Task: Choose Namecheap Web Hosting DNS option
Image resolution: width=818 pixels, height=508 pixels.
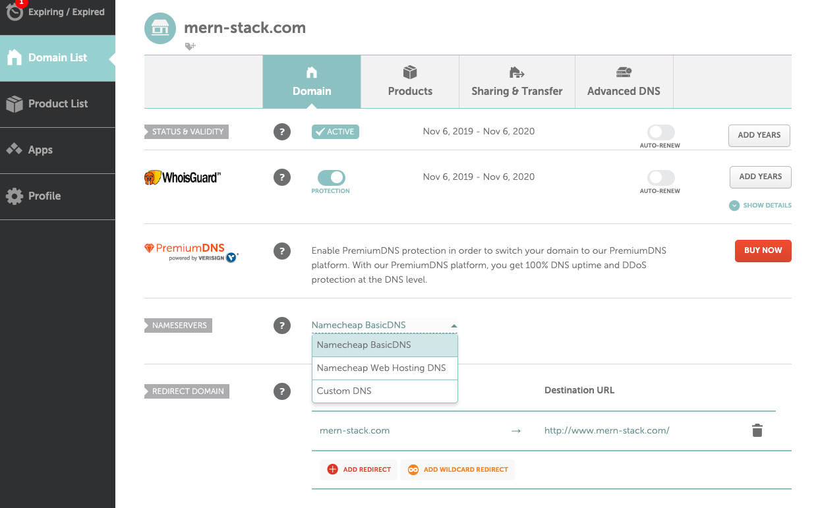Action: (x=384, y=368)
